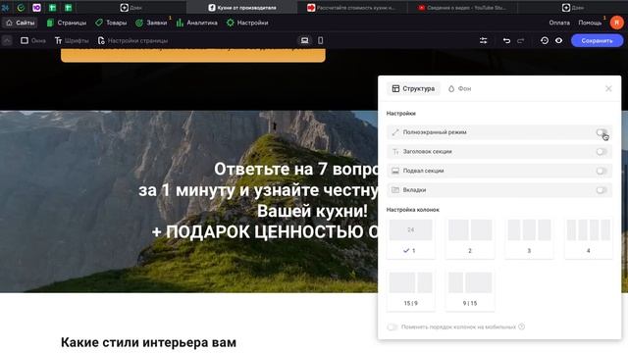This screenshot has width=628, height=353.
Task: Click the purple pinned tab icon
Action: 36,8
